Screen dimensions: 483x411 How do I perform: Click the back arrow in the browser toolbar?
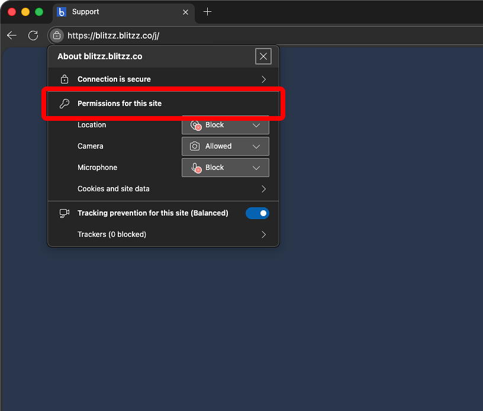(12, 36)
